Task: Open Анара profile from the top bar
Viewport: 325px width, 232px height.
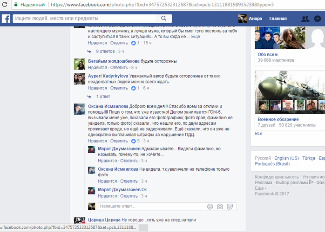Action: pos(255,19)
